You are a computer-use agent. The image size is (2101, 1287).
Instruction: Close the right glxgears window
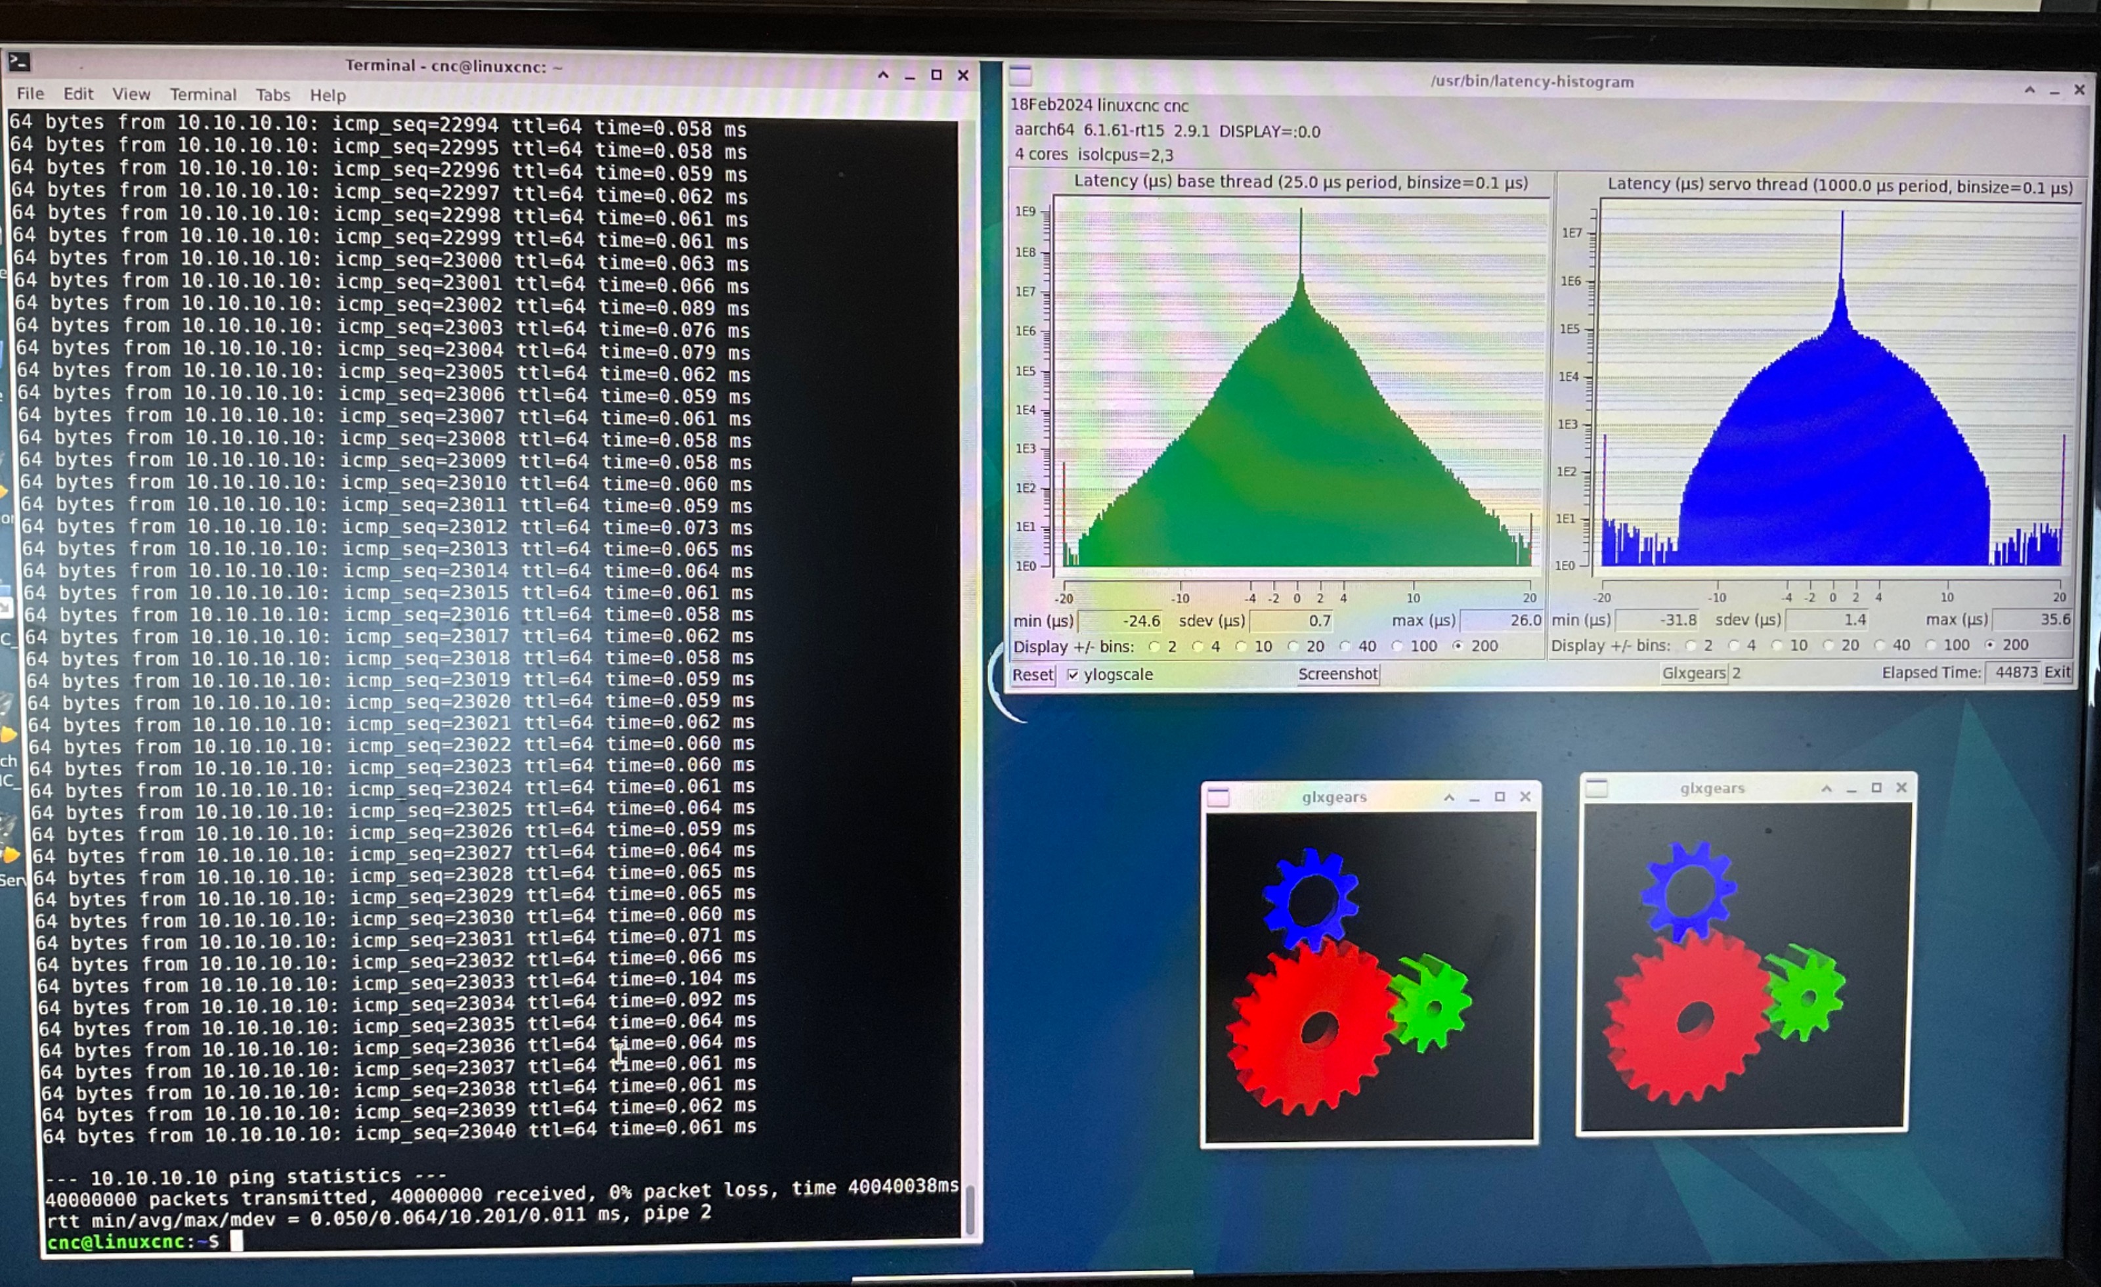[1901, 788]
